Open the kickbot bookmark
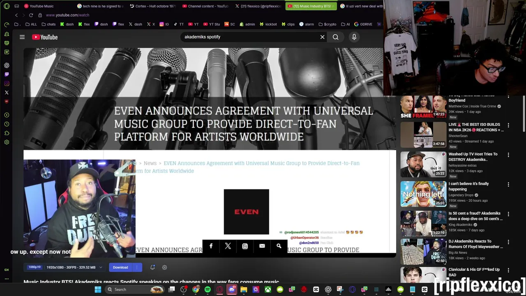Viewport: 526px width, 296px height. (268, 24)
